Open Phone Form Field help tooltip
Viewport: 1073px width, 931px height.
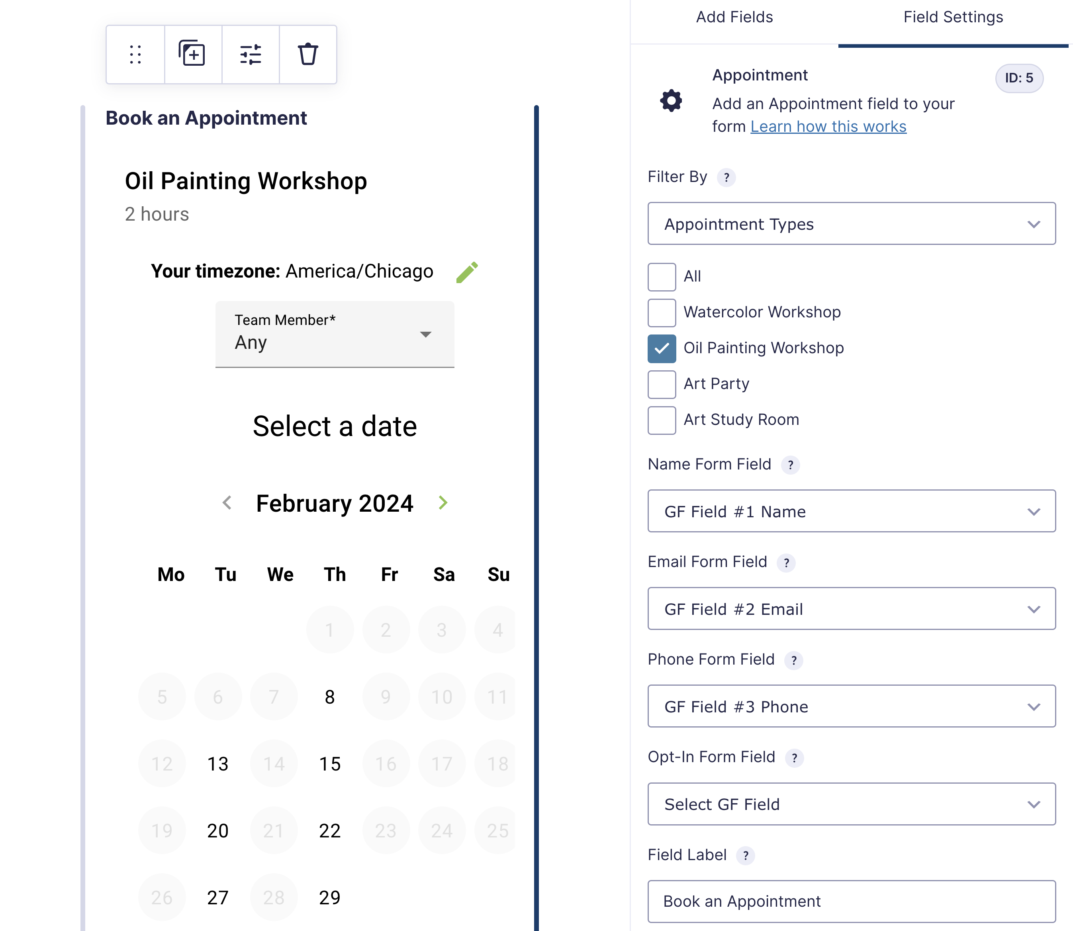793,660
